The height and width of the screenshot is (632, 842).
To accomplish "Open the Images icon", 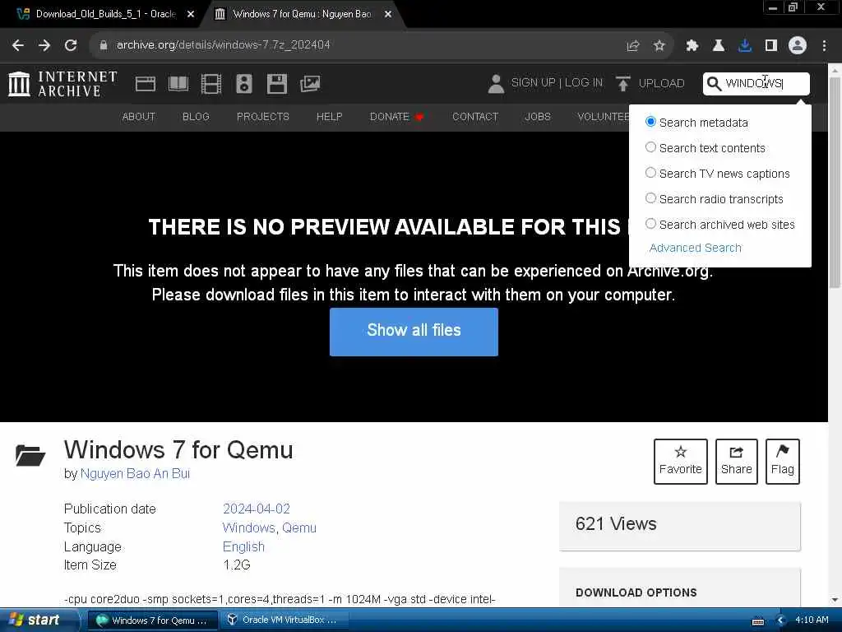I will tap(310, 84).
